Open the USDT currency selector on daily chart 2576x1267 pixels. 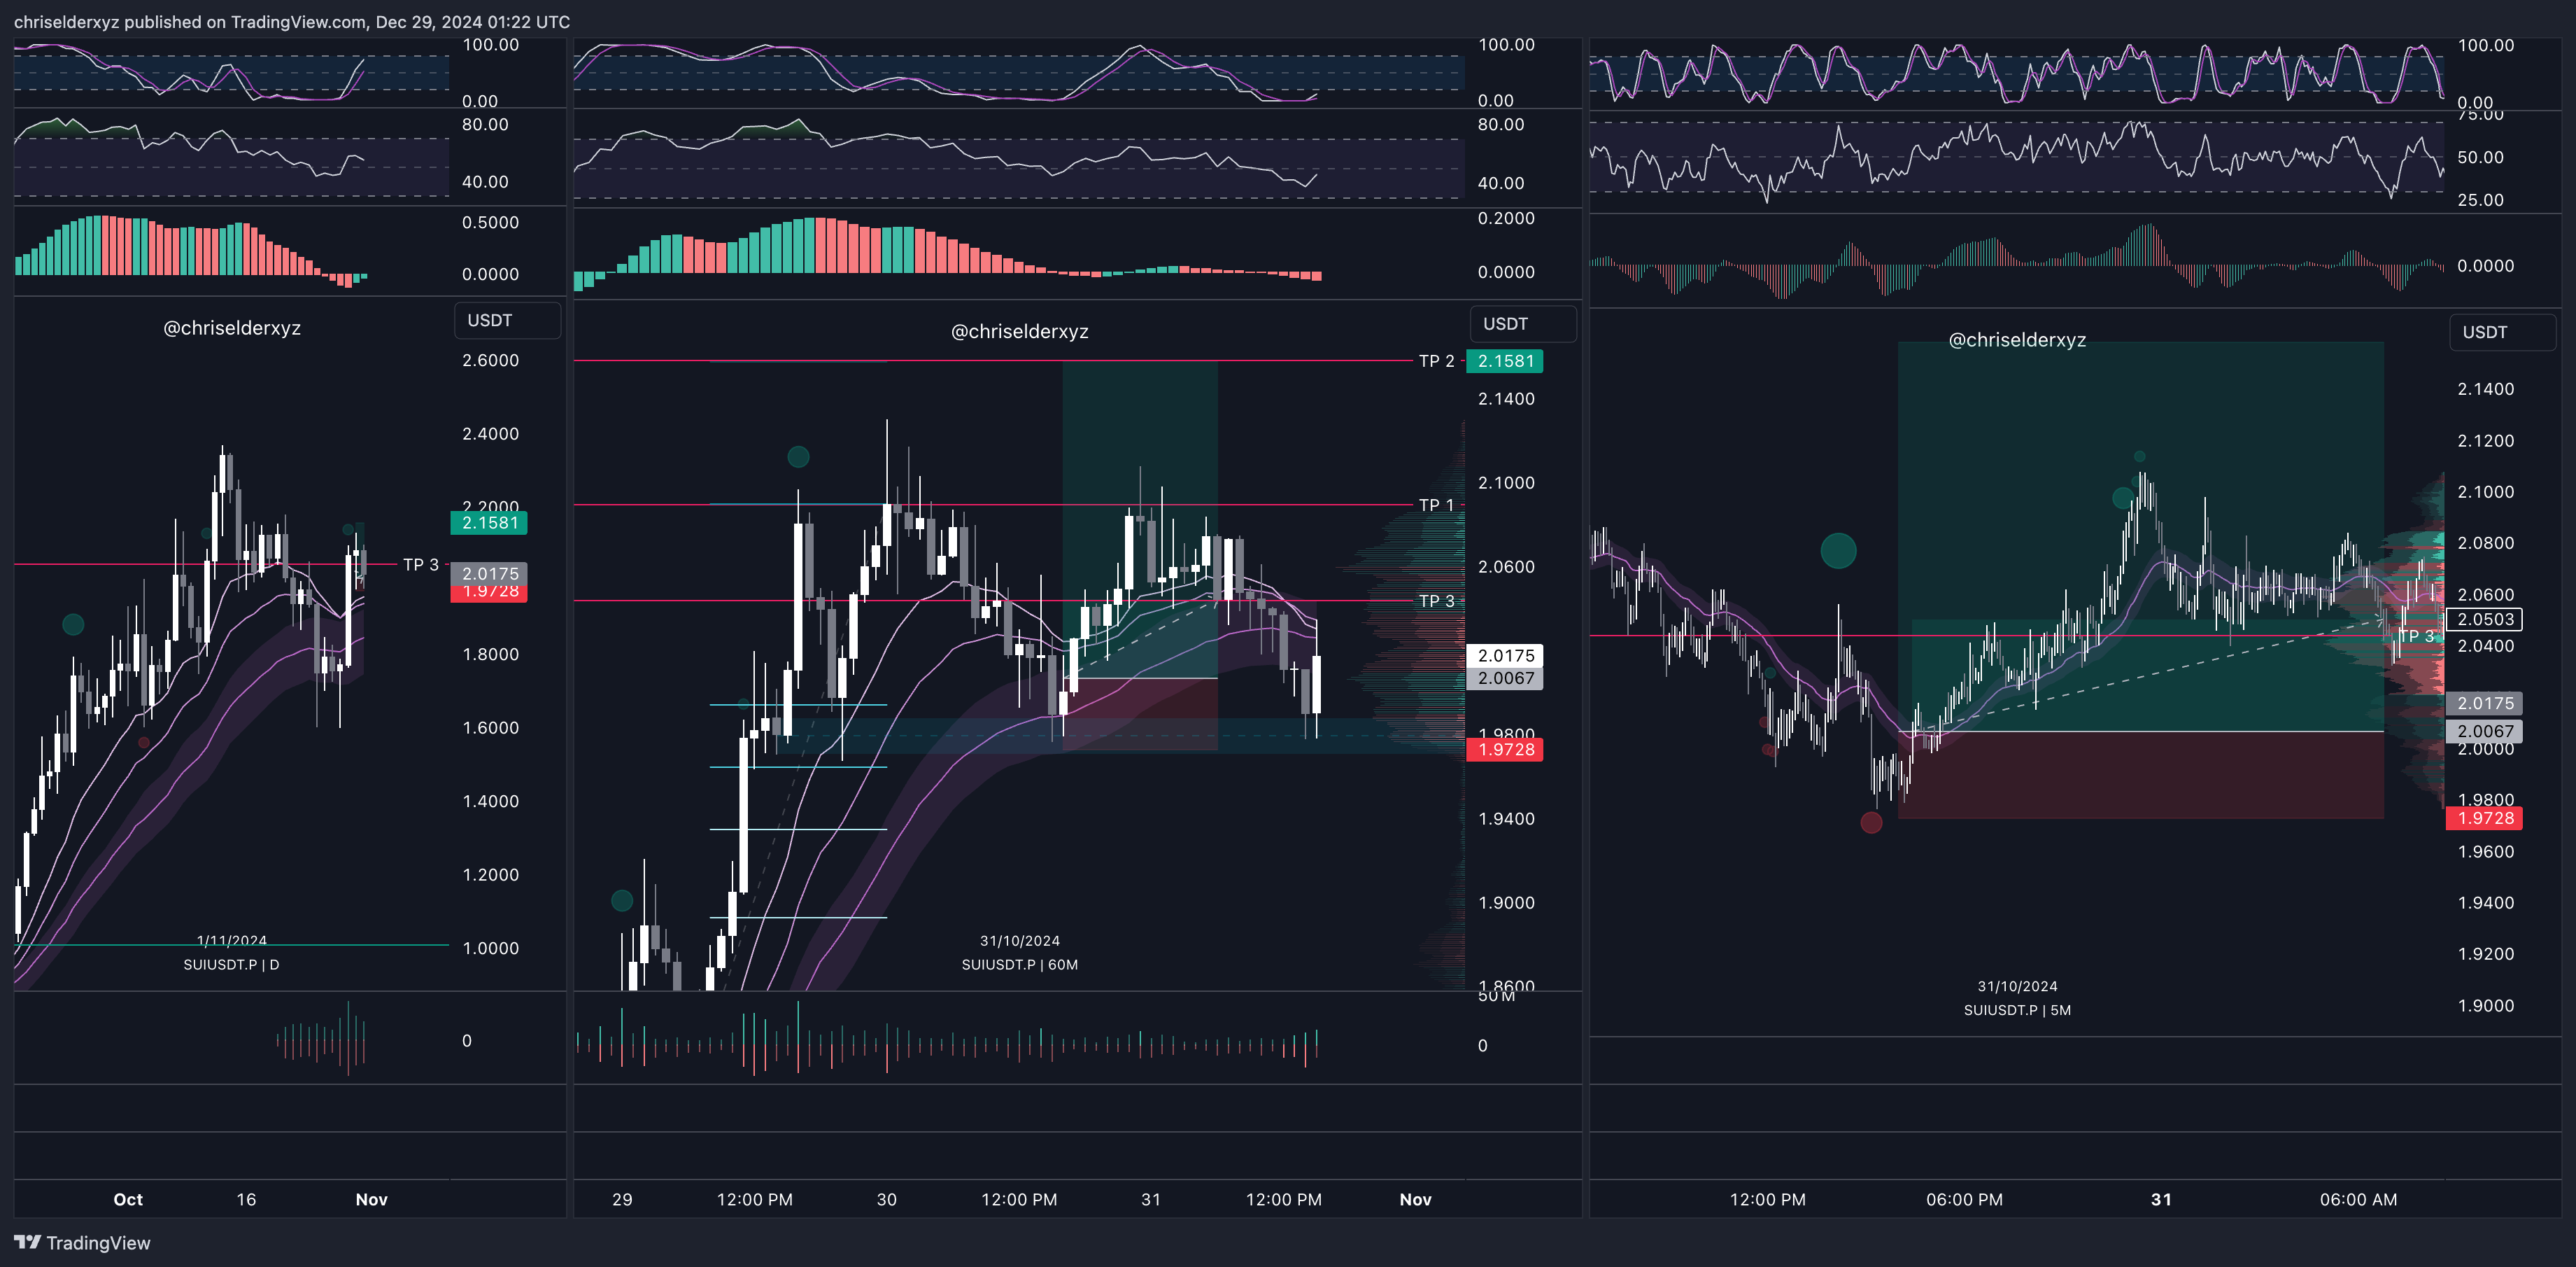click(x=507, y=321)
